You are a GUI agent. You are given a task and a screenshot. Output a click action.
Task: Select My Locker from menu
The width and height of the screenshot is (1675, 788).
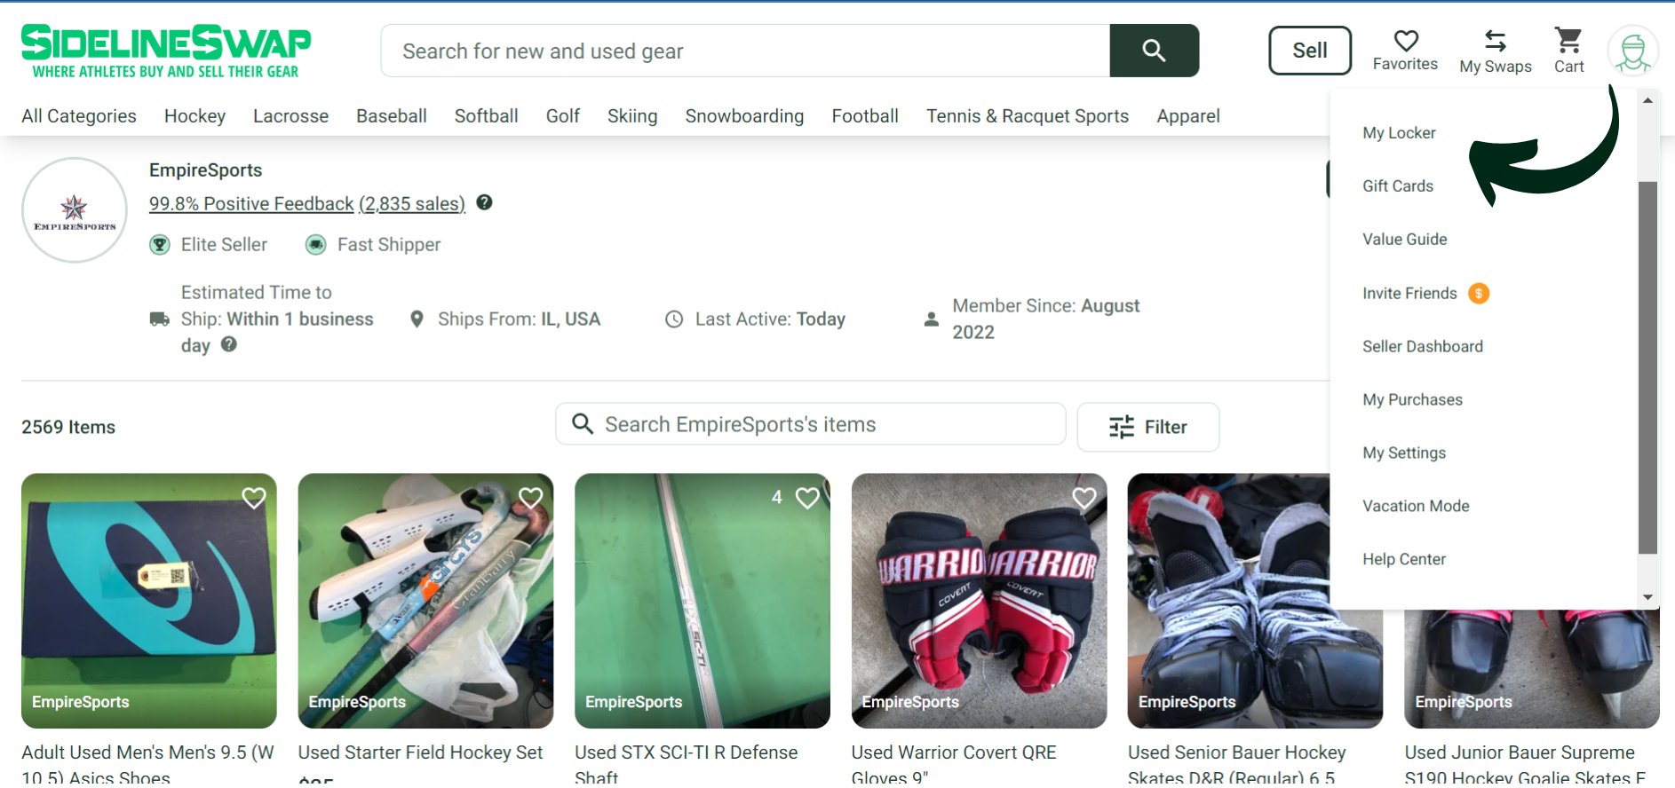coord(1399,133)
